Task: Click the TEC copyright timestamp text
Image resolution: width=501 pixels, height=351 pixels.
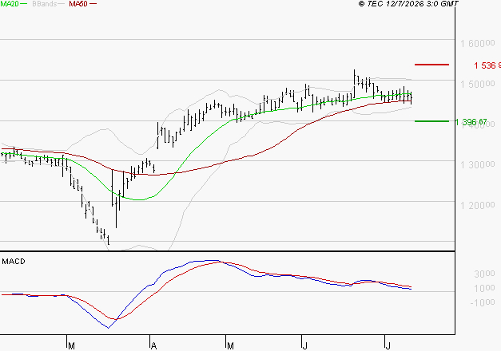Action: (x=408, y=4)
